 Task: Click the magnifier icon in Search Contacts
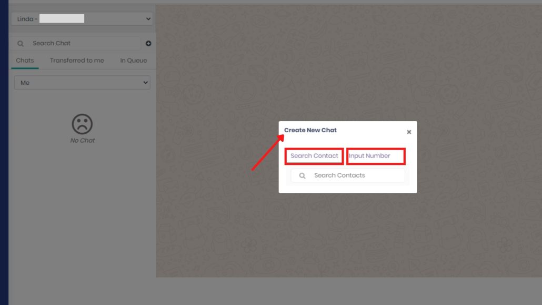pos(302,175)
